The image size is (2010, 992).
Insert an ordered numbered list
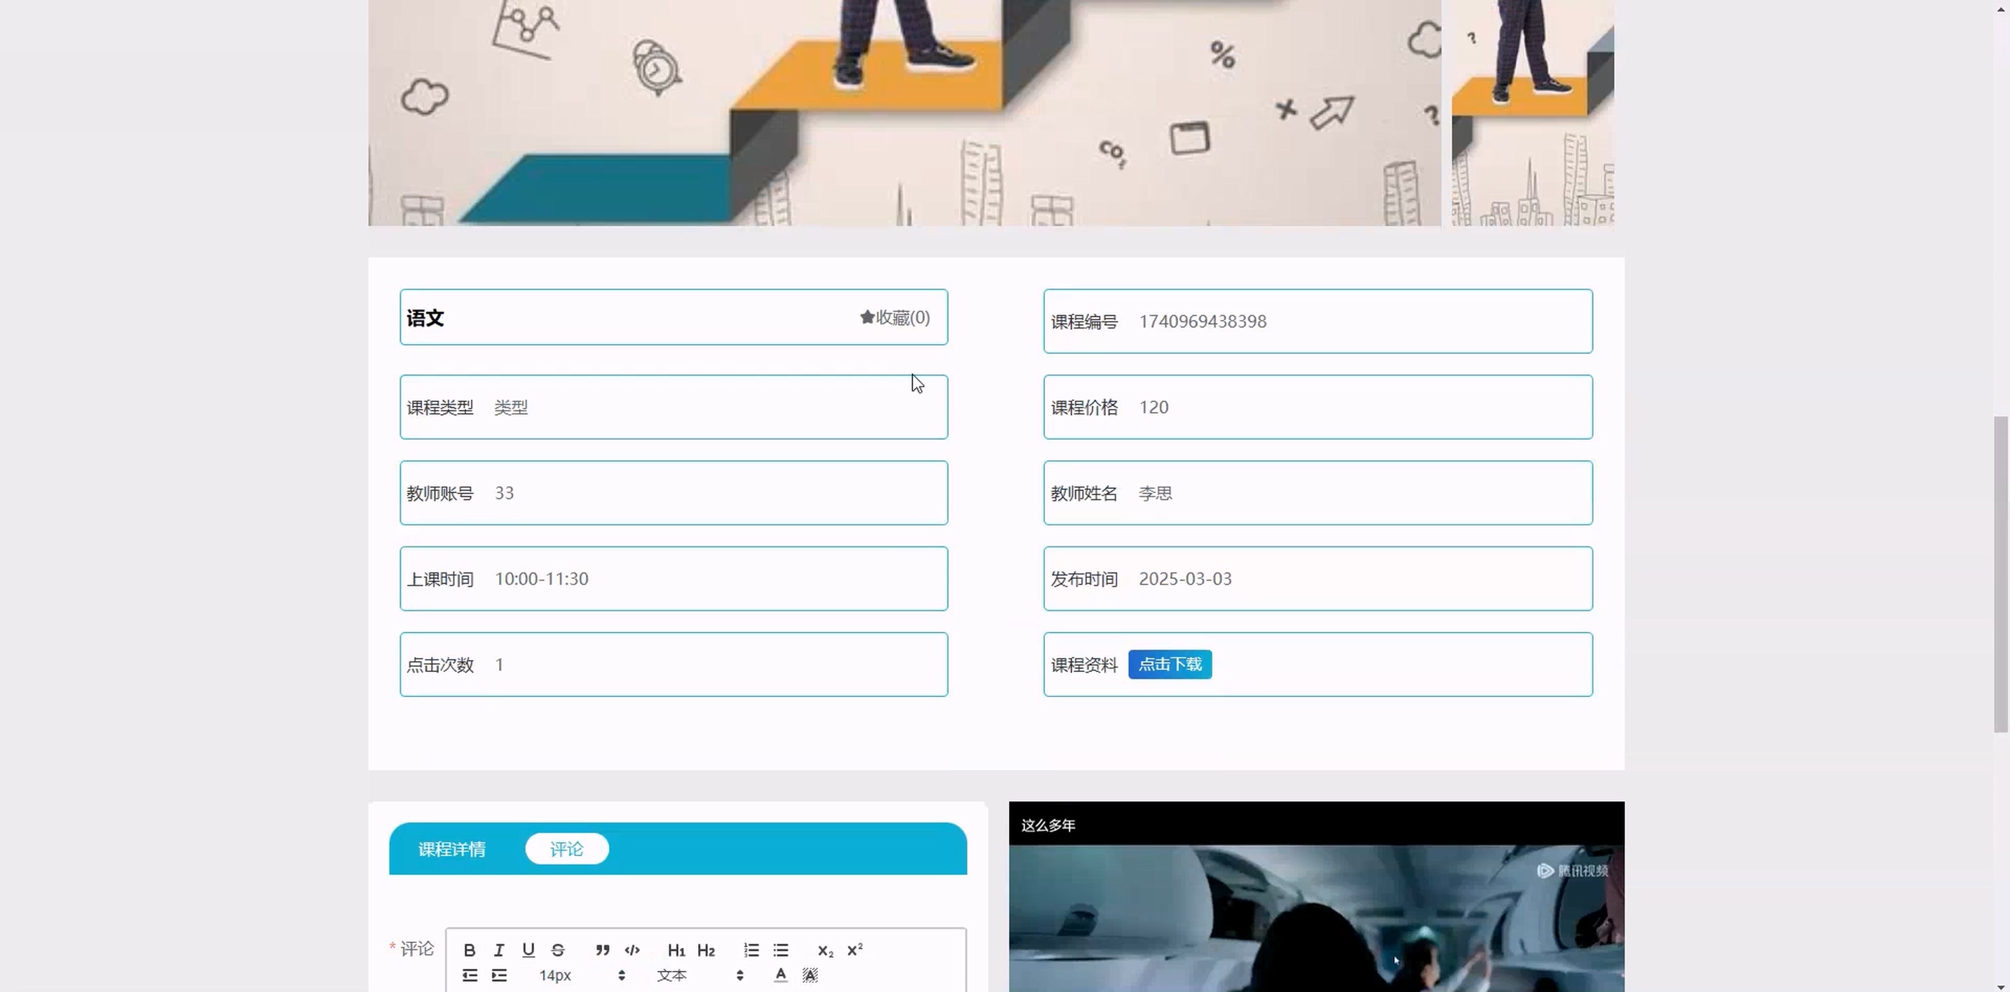[751, 950]
